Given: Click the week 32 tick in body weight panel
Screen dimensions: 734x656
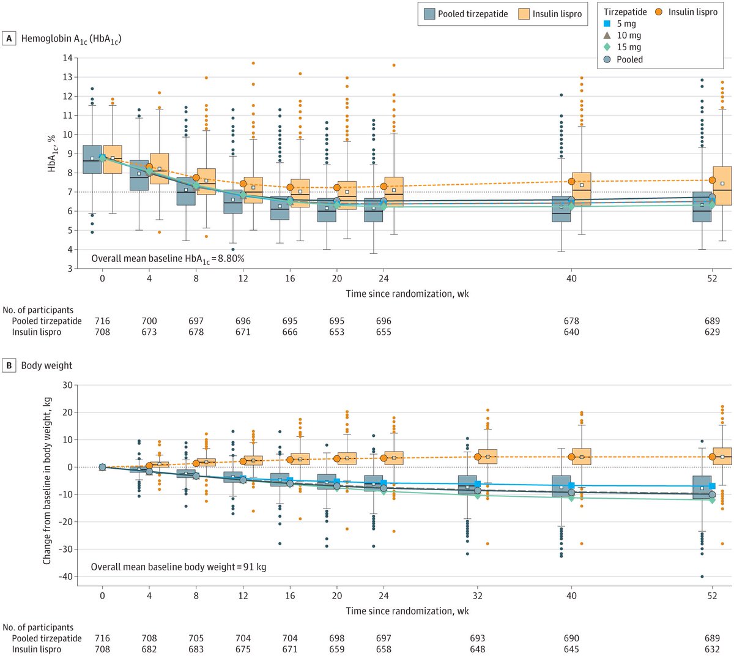Looking at the screenshot, I should tap(478, 595).
